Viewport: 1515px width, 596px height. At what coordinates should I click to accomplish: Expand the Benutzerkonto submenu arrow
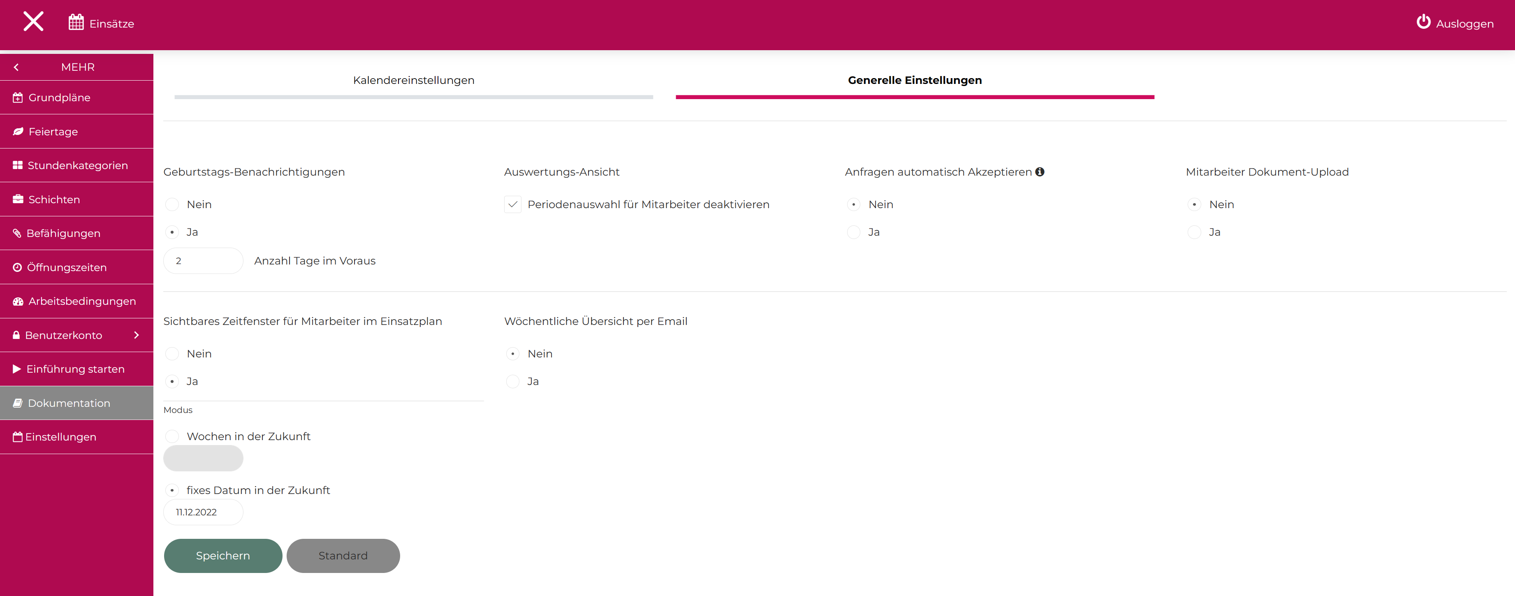[x=137, y=335]
